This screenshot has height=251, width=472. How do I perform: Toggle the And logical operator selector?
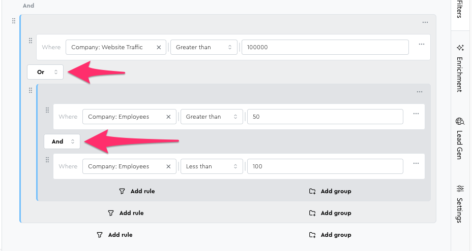[62, 141]
